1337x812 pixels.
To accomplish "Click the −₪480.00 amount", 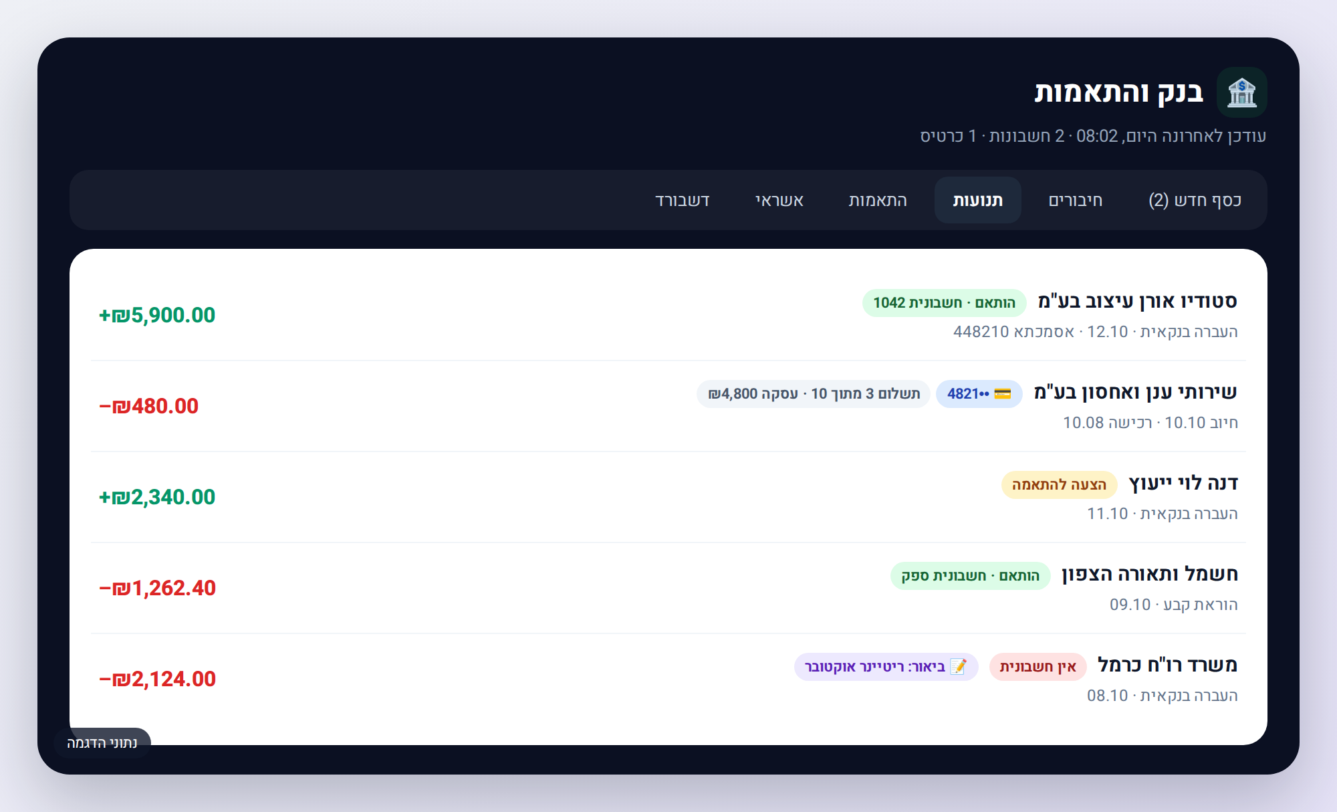I will [148, 406].
